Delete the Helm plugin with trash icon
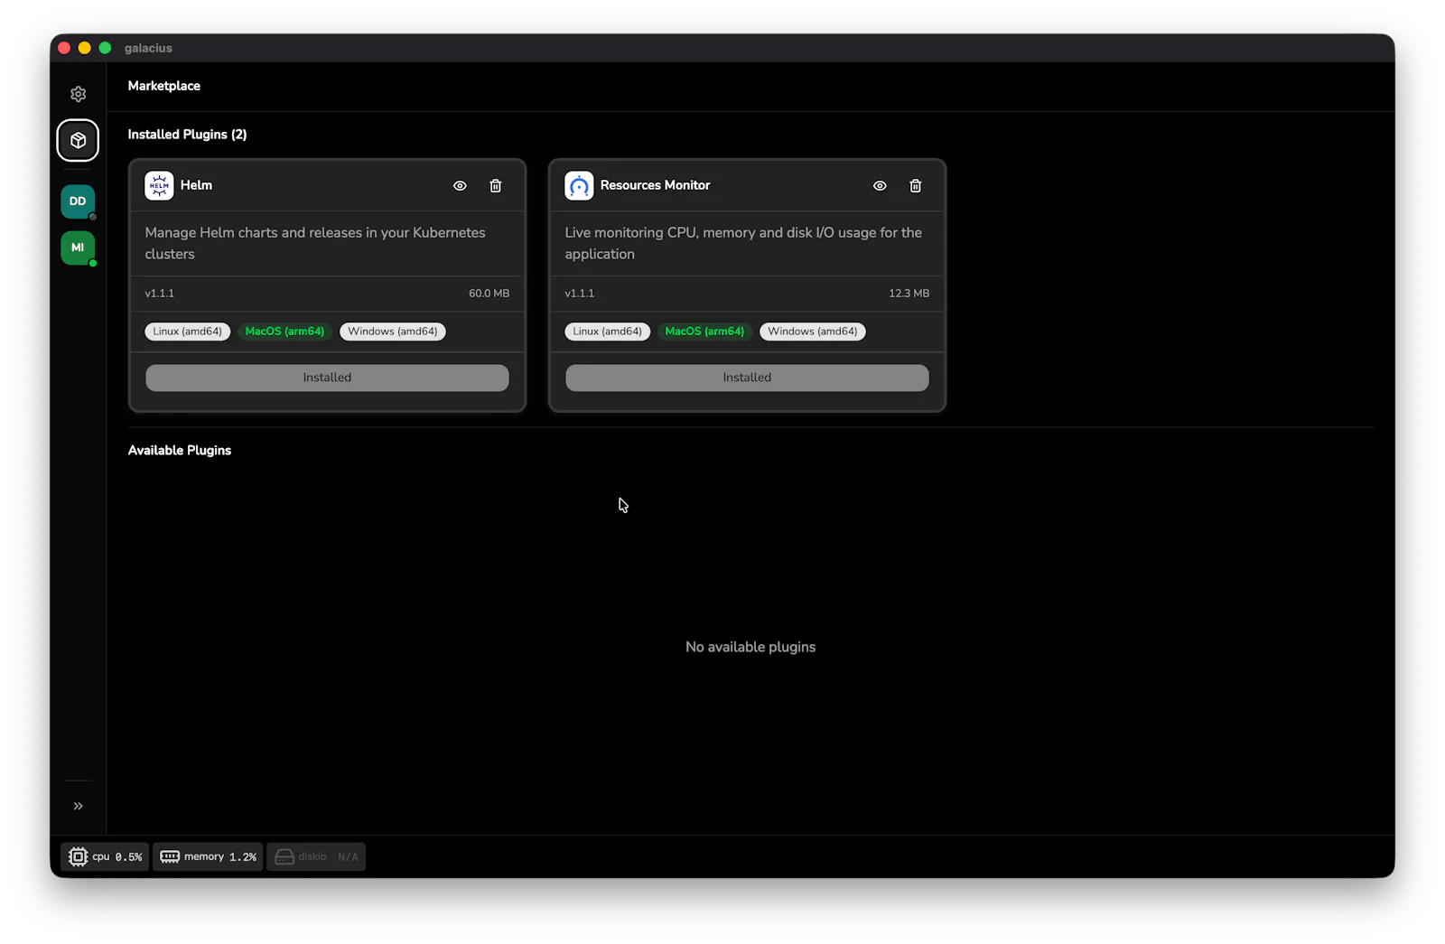This screenshot has width=1445, height=944. (496, 186)
